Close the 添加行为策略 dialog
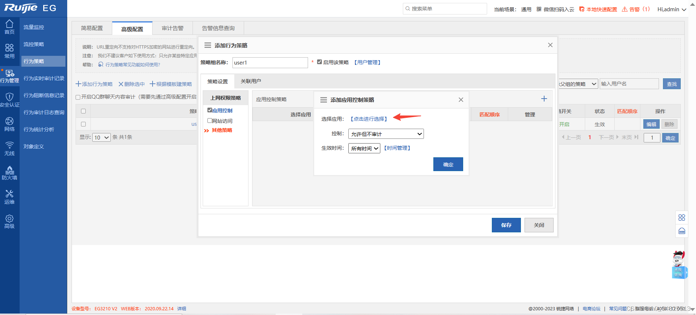Image resolution: width=696 pixels, height=315 pixels. [550, 45]
